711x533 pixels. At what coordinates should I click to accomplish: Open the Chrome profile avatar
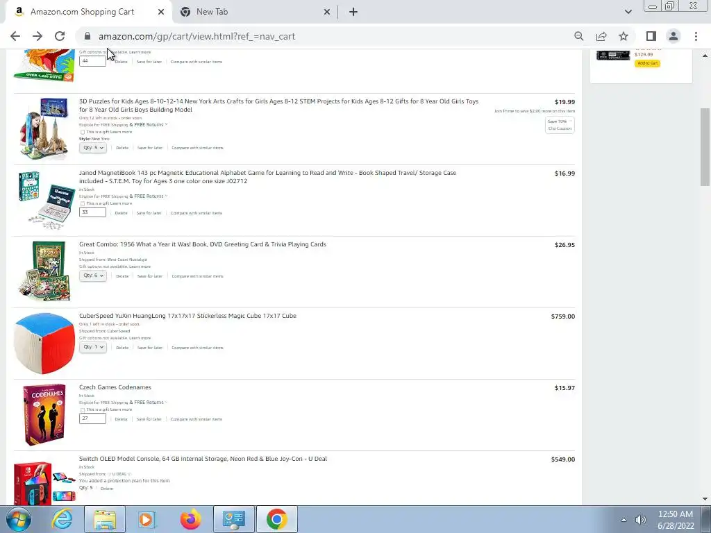[x=674, y=36]
